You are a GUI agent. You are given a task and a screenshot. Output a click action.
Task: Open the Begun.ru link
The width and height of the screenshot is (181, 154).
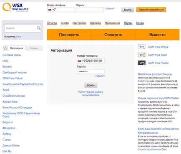(8, 122)
